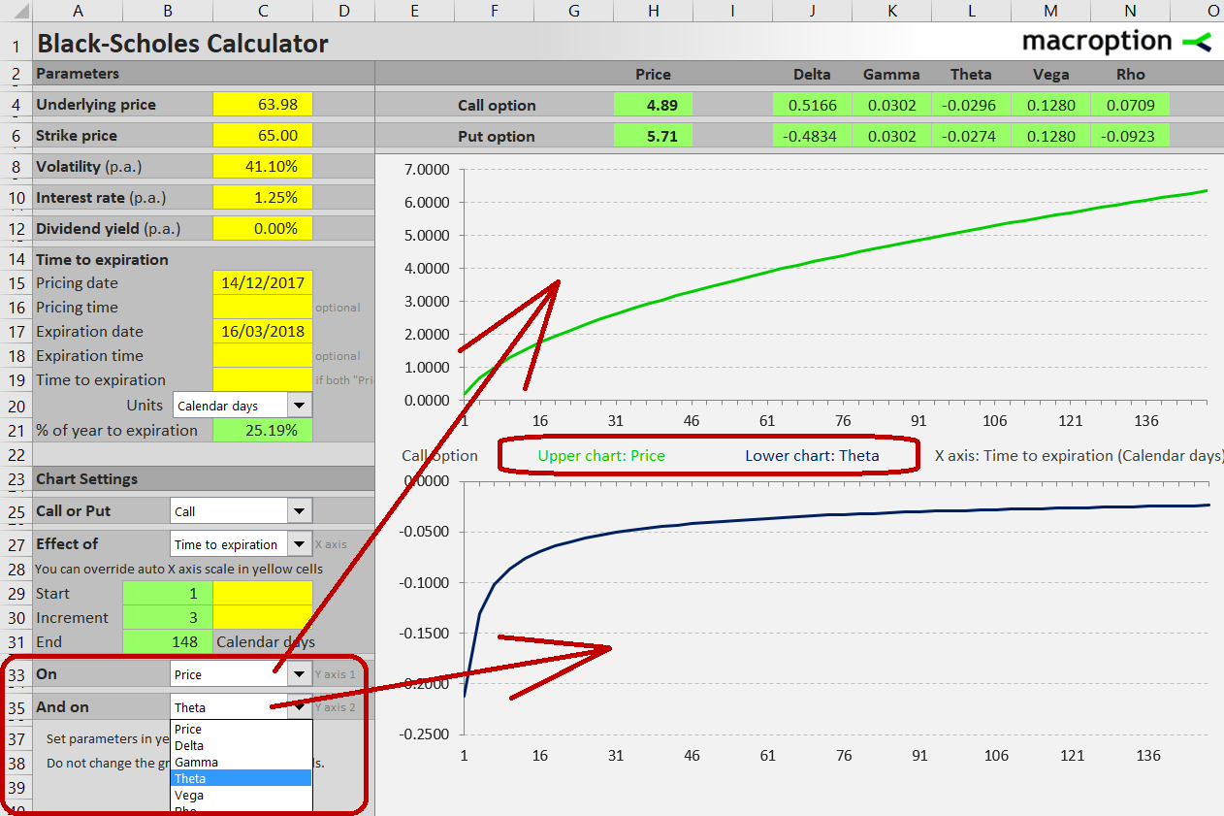This screenshot has height=816, width=1224.
Task: Click the Underlying price cell 63.98
Action: pyautogui.click(x=263, y=105)
